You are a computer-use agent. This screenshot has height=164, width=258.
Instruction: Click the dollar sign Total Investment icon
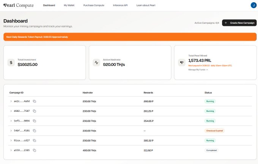pos(11,62)
